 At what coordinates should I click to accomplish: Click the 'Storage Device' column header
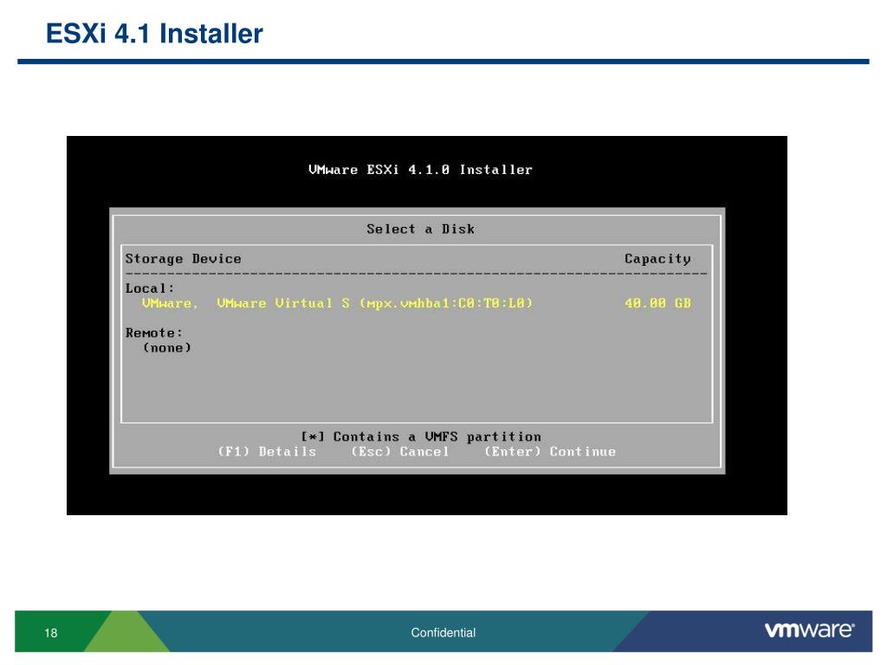pos(184,259)
